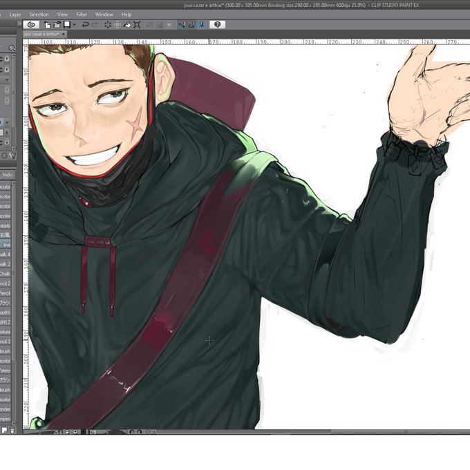Click the Scale/Rotate transform icon
Screen dimensions: 470x470
(x=137, y=25)
